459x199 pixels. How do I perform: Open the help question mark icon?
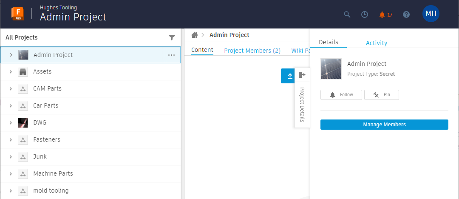406,14
